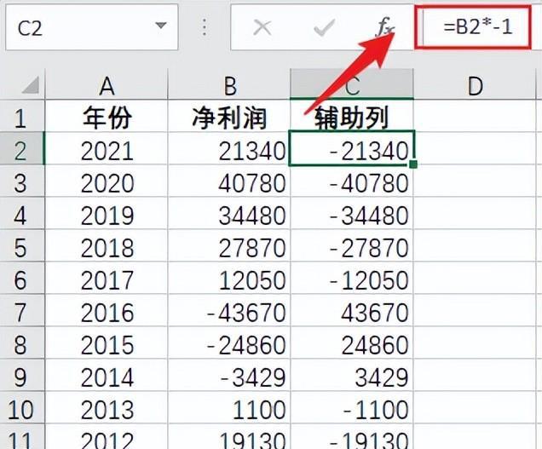The height and width of the screenshot is (449, 542).
Task: Select row 1 header
Action: pyautogui.click(x=22, y=116)
